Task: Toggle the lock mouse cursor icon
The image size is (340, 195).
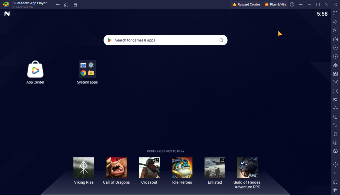Action: click(335, 30)
